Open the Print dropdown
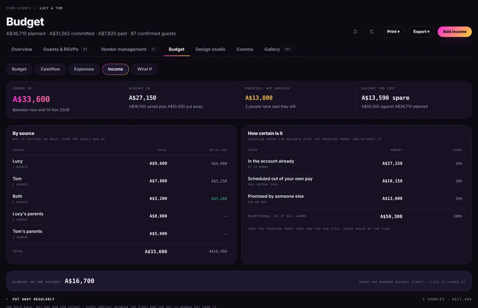Viewport: 478px width, 308px height. (393, 32)
